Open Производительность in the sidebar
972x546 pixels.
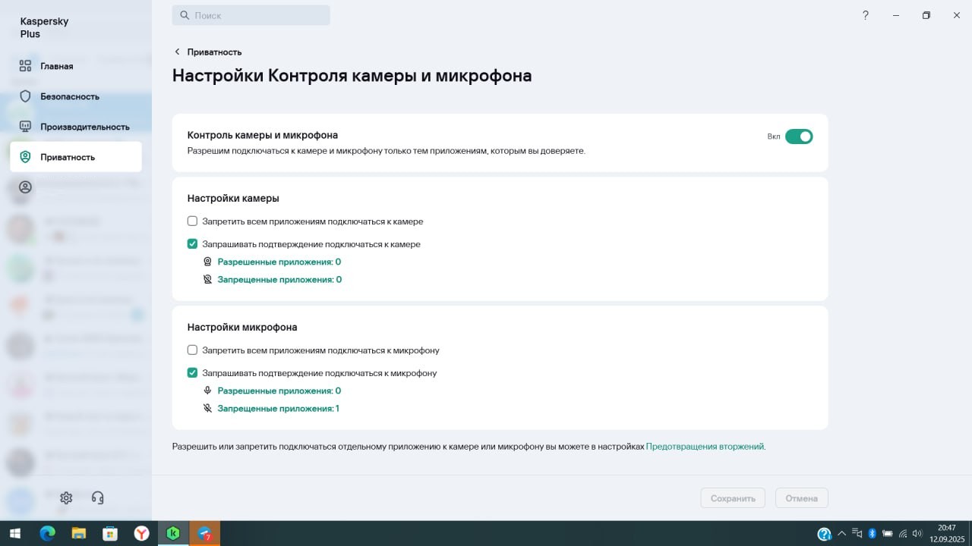(84, 127)
